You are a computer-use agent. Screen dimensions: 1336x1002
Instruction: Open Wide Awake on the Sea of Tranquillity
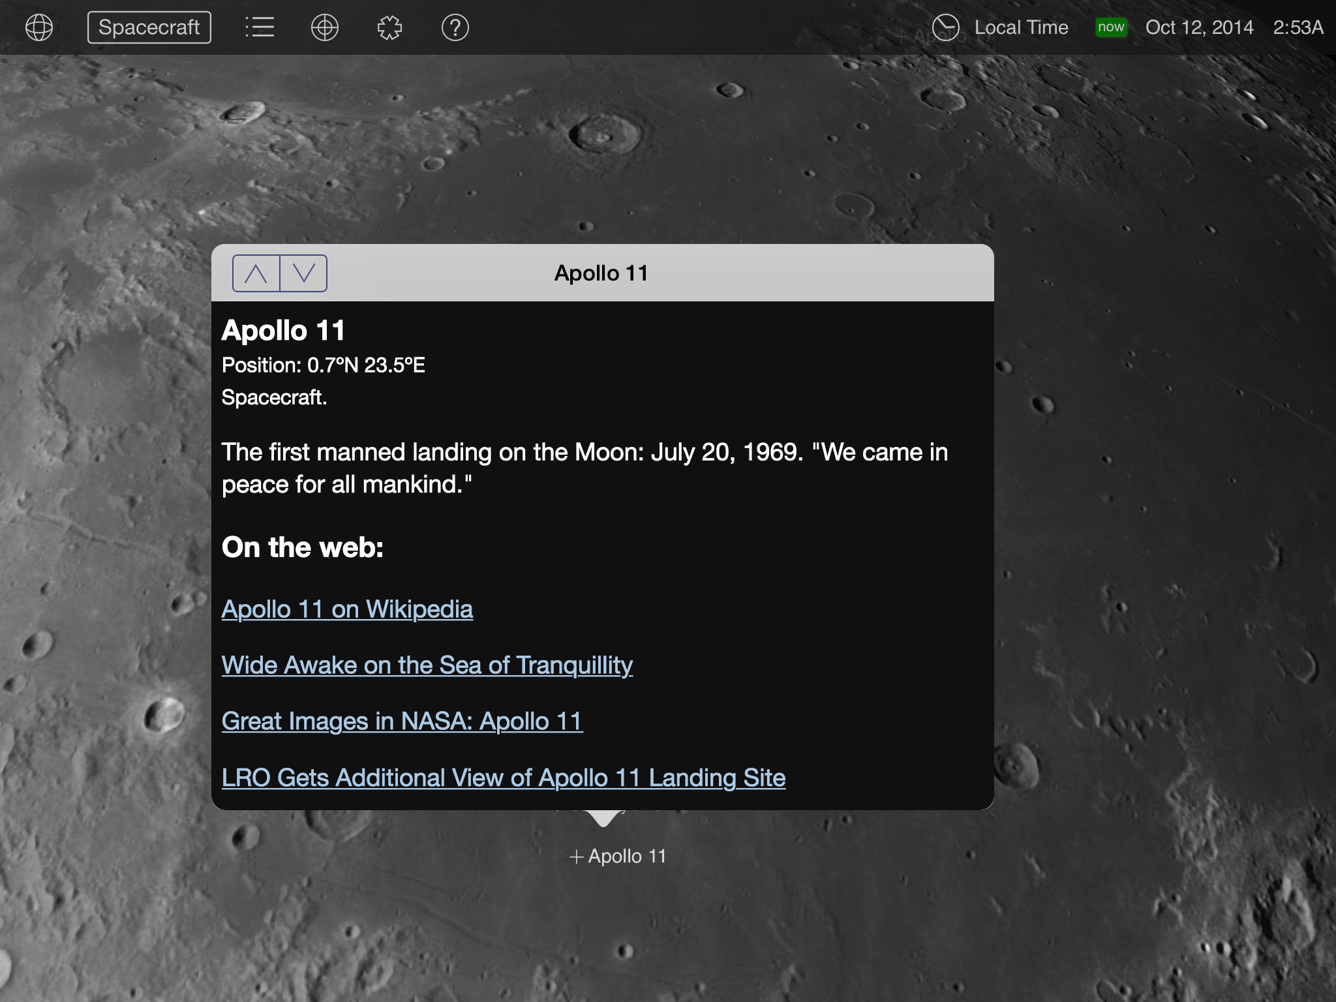click(427, 665)
